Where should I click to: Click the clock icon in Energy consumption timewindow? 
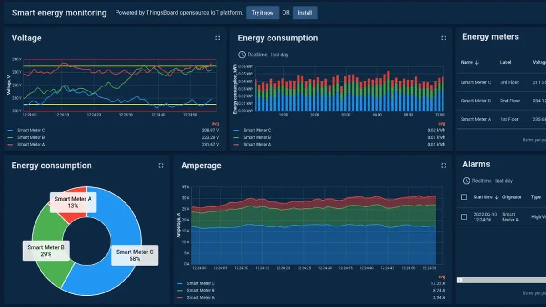[242, 55]
